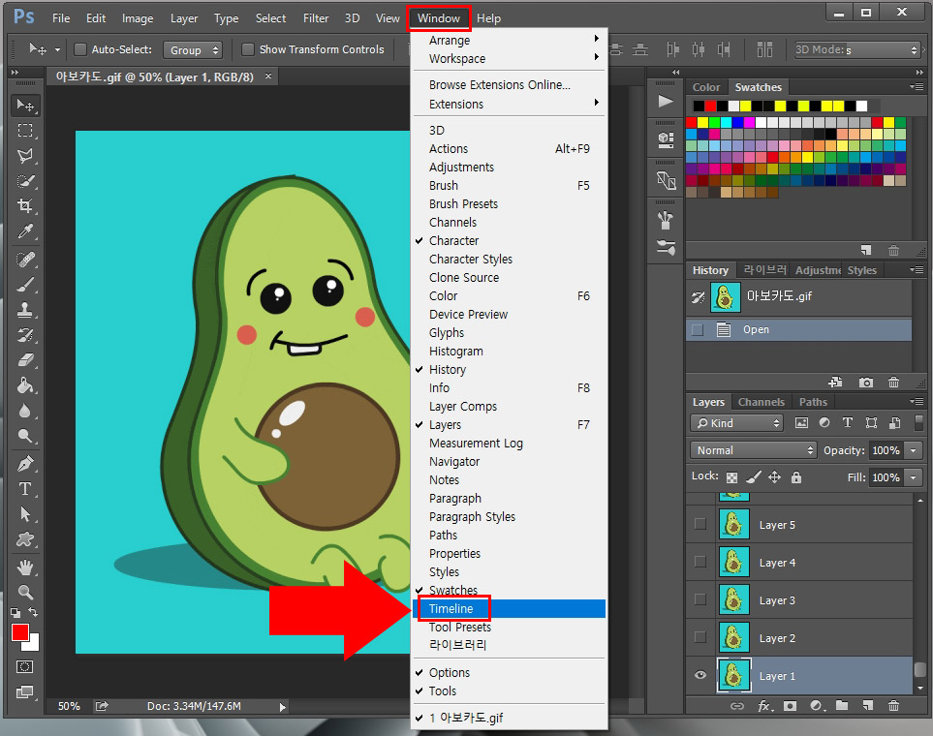Choose Timeline in Window menu

tap(510, 609)
